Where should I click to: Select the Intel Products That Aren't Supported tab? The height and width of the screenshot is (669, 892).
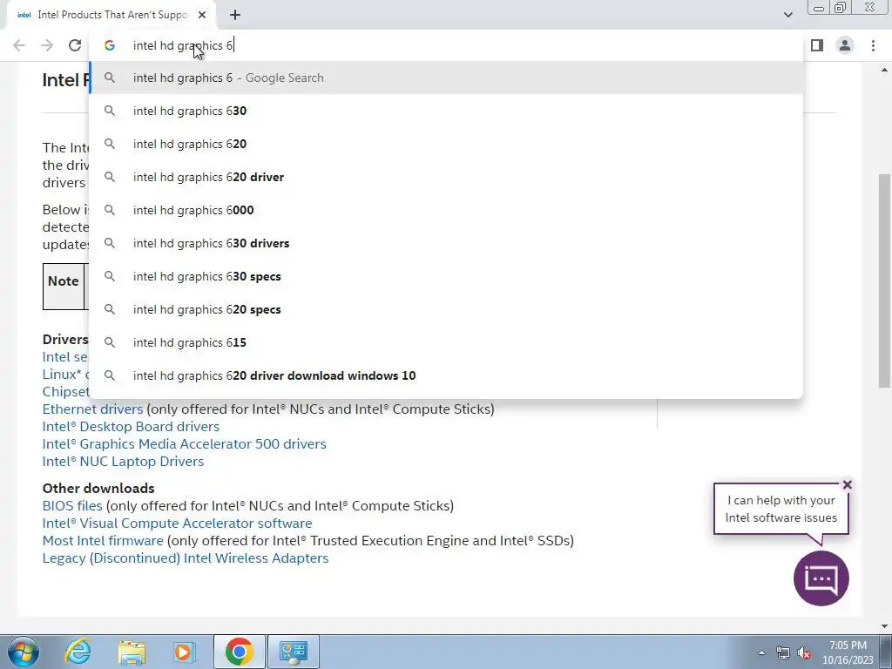pyautogui.click(x=112, y=15)
